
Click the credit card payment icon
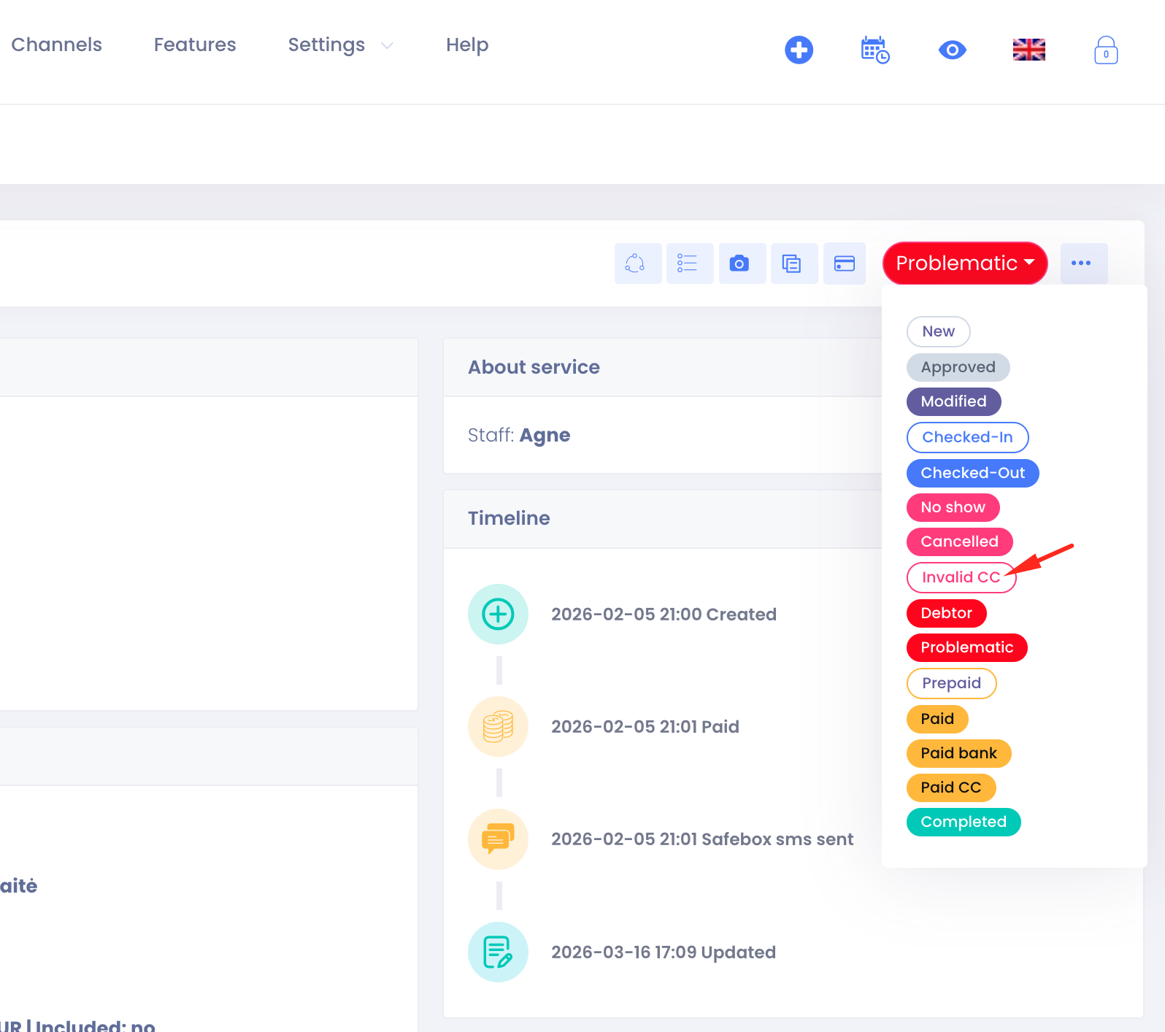click(845, 263)
